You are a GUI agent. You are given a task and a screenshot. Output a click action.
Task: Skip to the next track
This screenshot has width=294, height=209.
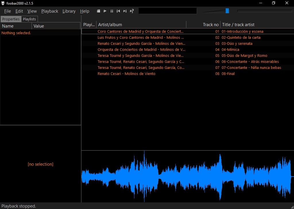point(125,11)
